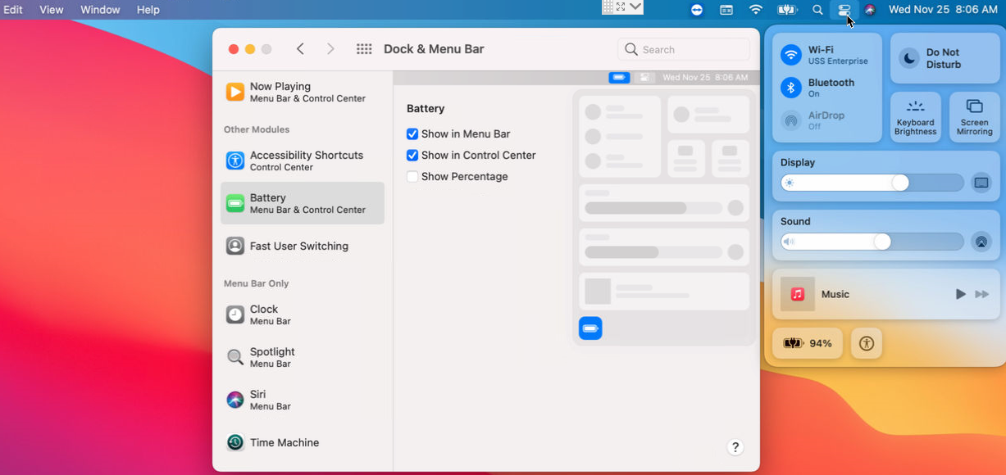This screenshot has width=1006, height=475.
Task: Open display options beside brightness slider
Action: (x=981, y=183)
